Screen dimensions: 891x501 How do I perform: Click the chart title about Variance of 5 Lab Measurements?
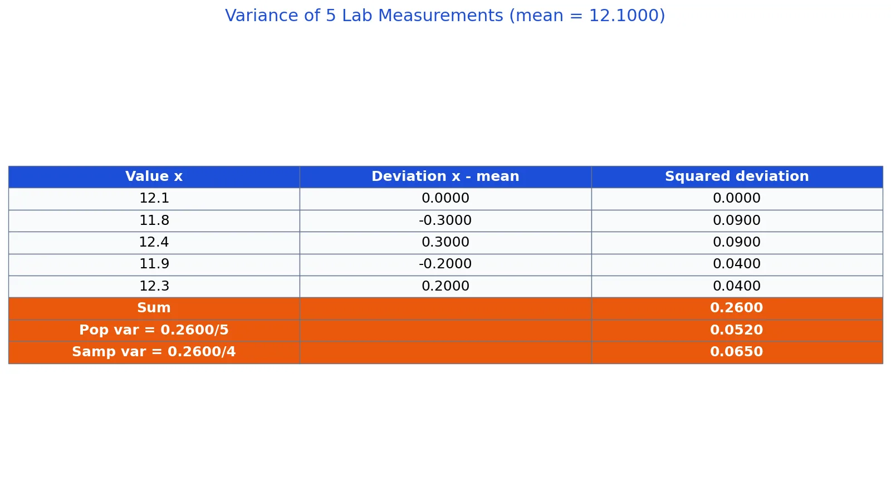[445, 16]
